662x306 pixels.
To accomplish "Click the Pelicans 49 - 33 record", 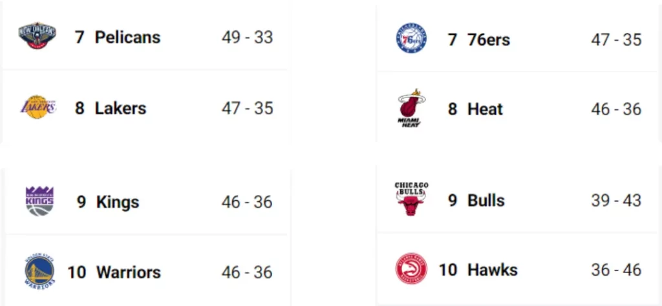I will pos(247,37).
